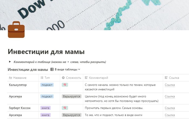Viewport: 189px width, 119px height.
Task: Click the Аа icon in Название header
Action: click(x=11, y=78)
